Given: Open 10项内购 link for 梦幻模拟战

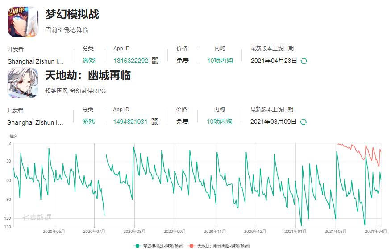Looking at the screenshot, I should 220,61.
